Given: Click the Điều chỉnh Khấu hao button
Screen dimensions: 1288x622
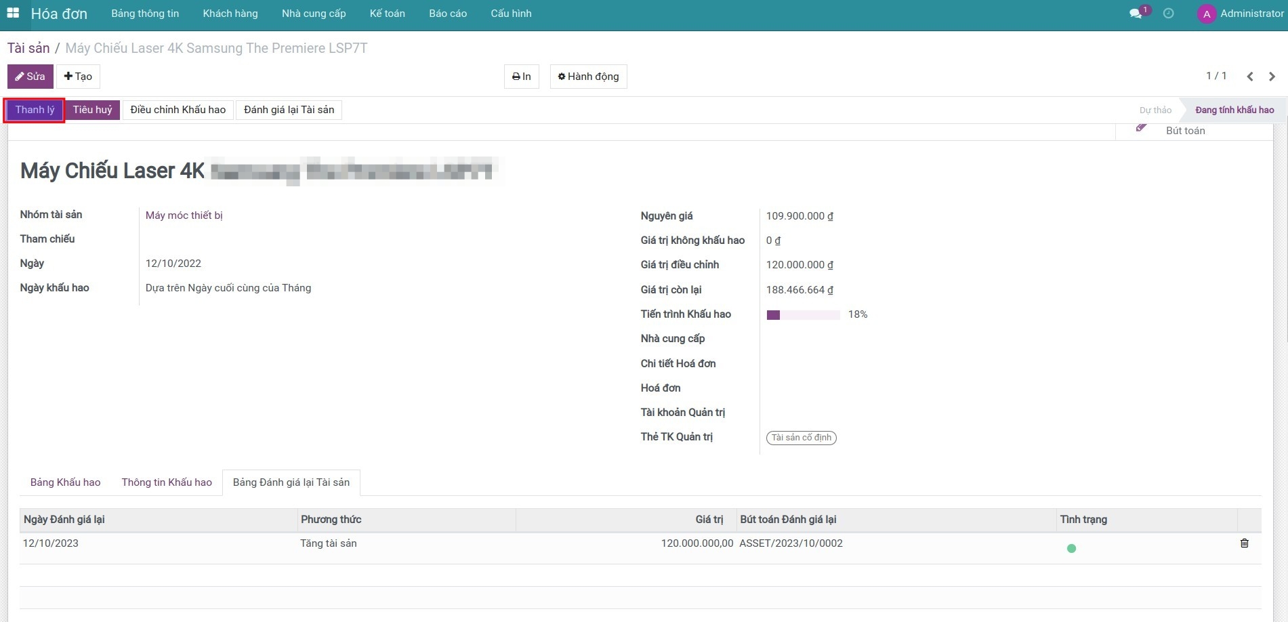Looking at the screenshot, I should (178, 110).
